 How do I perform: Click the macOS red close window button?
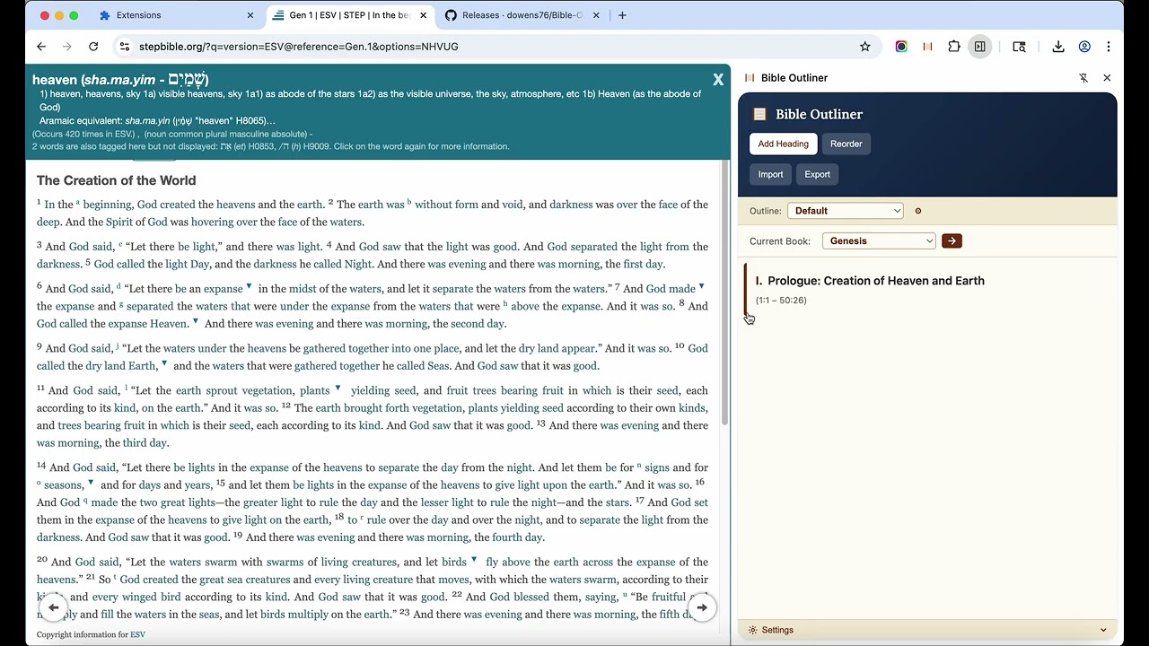point(45,15)
